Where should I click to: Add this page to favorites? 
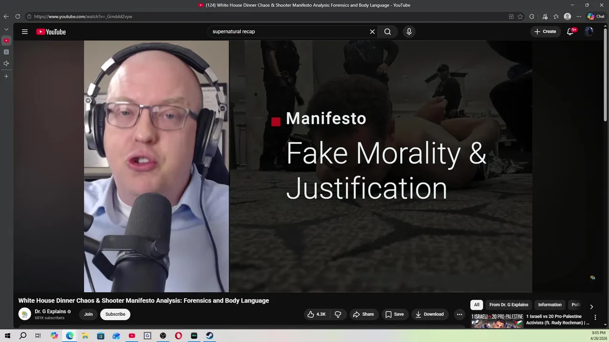tap(521, 17)
